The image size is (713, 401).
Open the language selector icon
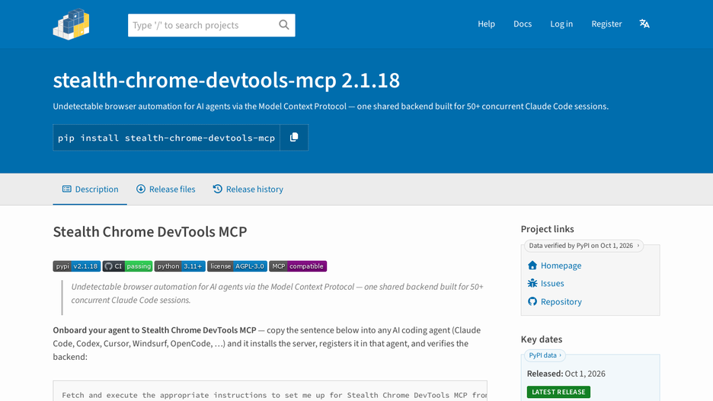[x=644, y=24]
